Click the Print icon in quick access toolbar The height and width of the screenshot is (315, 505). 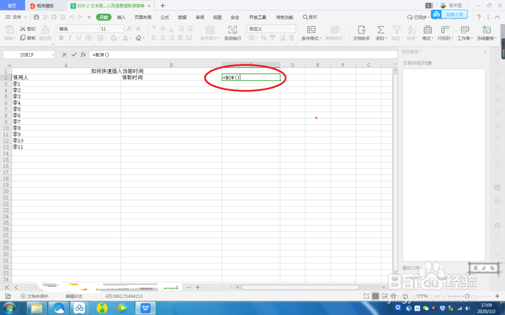[x=54, y=17]
